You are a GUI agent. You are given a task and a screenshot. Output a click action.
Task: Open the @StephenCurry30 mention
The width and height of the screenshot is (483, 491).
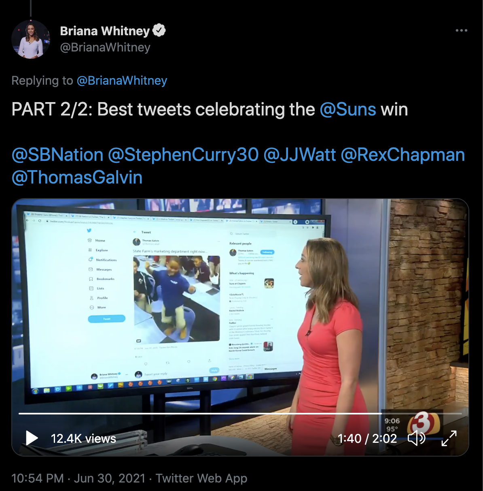[183, 155]
